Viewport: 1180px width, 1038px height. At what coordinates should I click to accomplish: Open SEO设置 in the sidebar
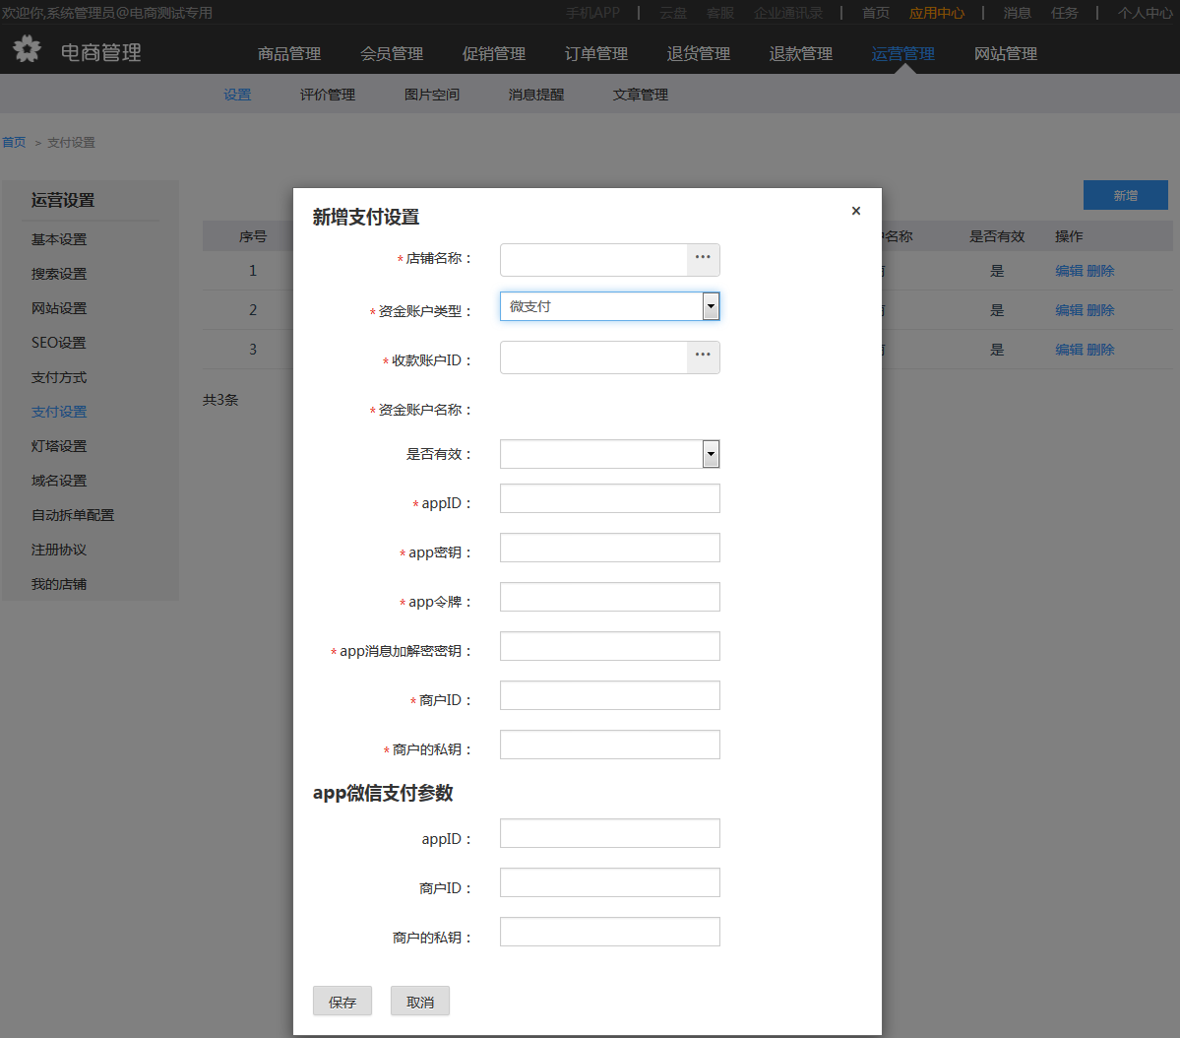tap(59, 343)
